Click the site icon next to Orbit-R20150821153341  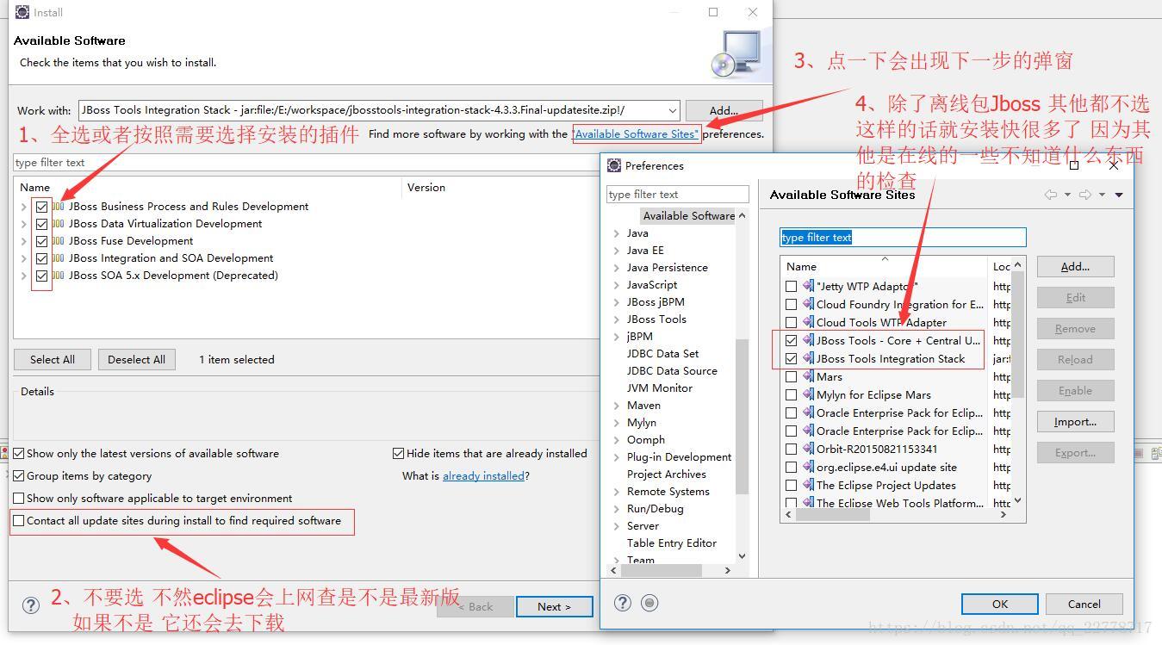pyautogui.click(x=808, y=449)
